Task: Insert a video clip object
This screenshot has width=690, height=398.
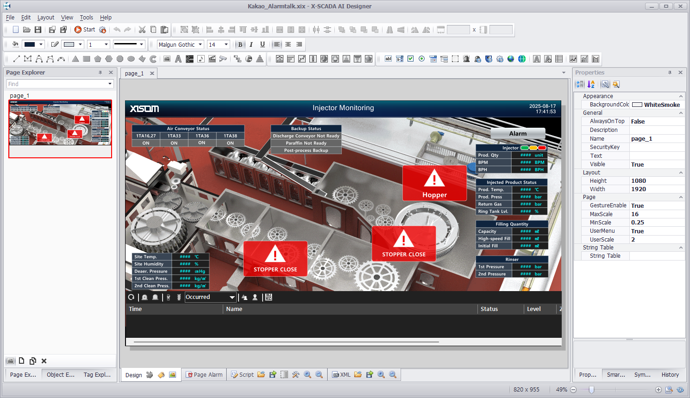Action: click(x=212, y=59)
